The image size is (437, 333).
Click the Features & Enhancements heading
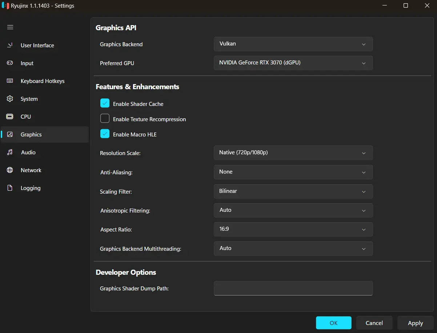(137, 87)
